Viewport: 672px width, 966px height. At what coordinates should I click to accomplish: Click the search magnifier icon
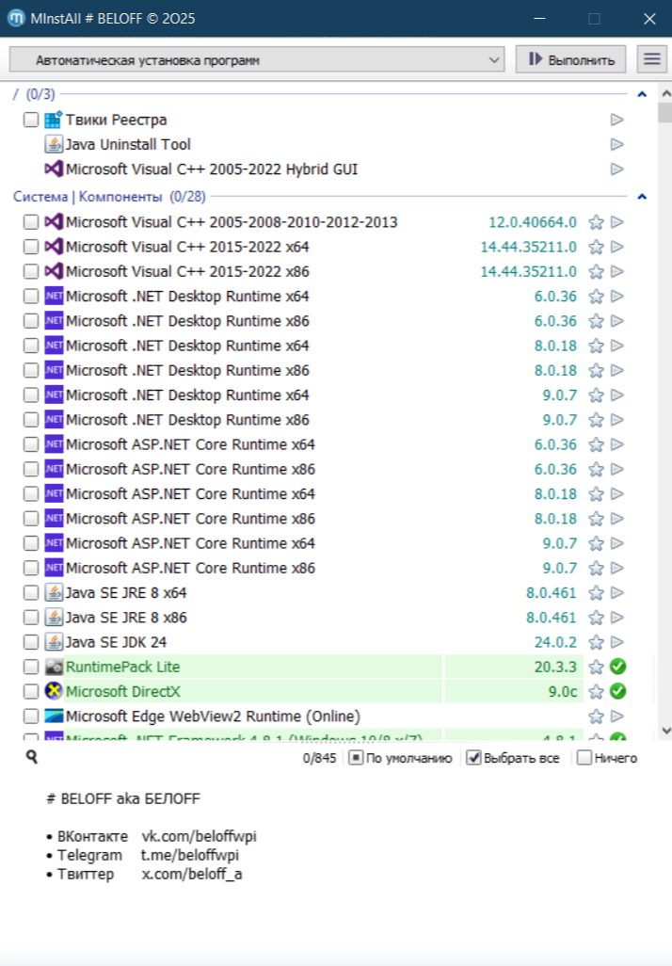(x=31, y=757)
